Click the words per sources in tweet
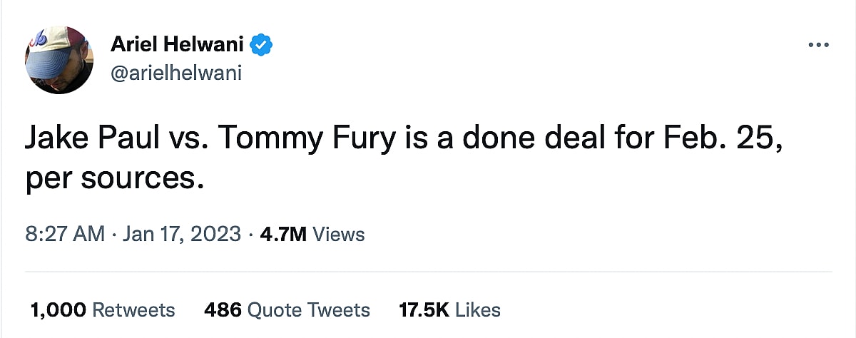Image resolution: width=856 pixels, height=338 pixels. pos(110,178)
